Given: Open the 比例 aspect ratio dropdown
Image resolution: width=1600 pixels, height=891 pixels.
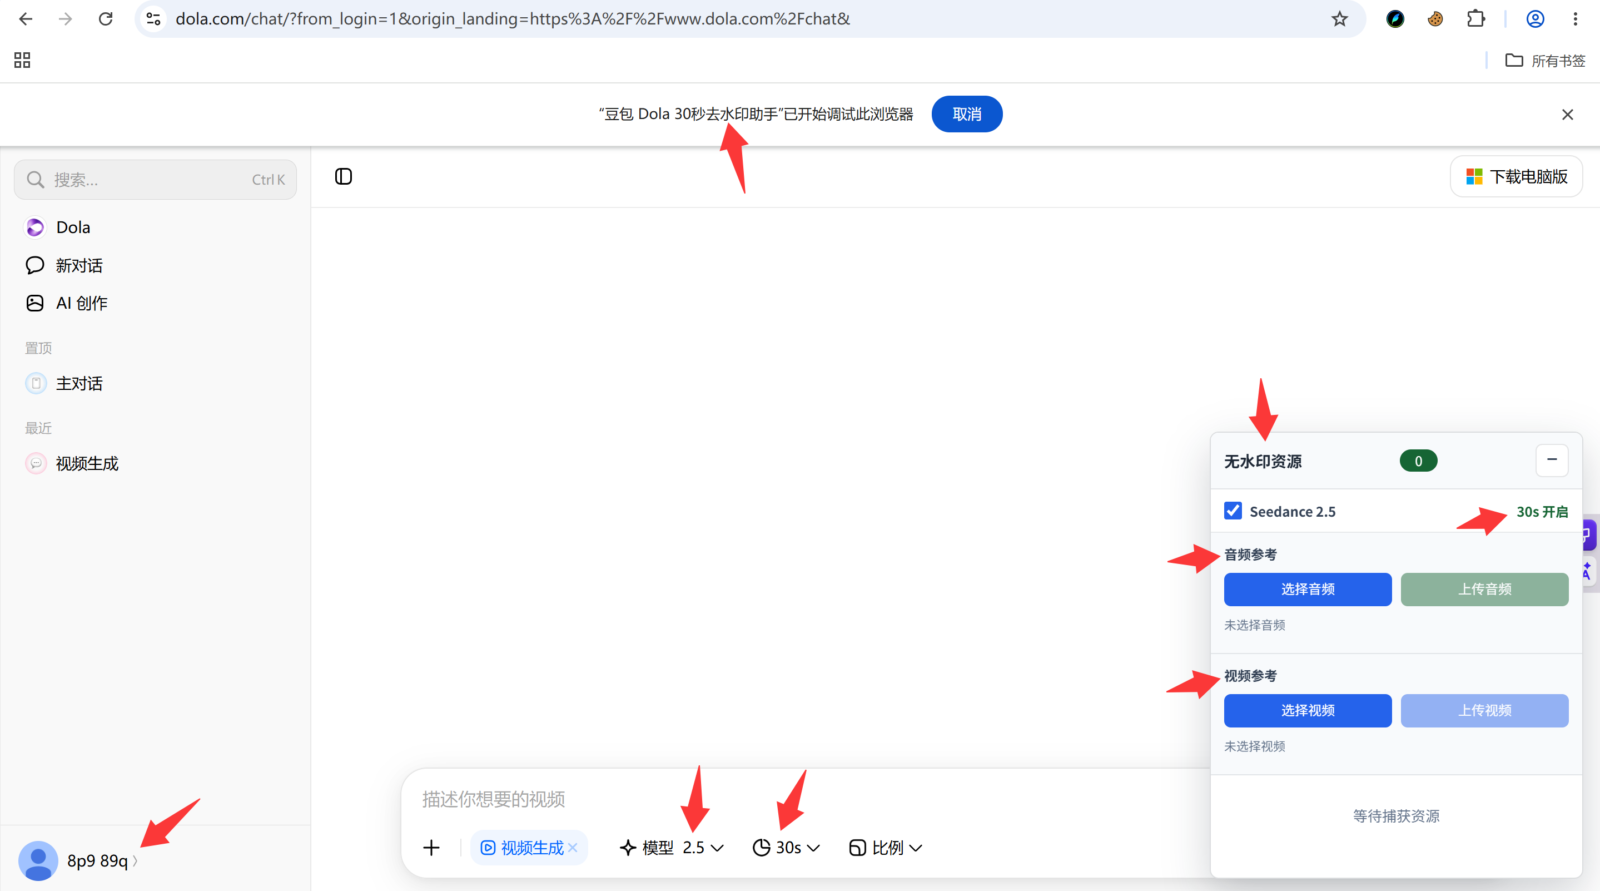Looking at the screenshot, I should point(886,848).
